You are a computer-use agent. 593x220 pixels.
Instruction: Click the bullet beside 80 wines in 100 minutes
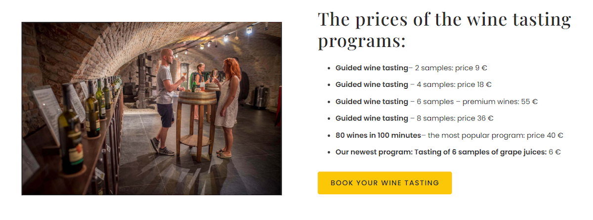(329, 135)
